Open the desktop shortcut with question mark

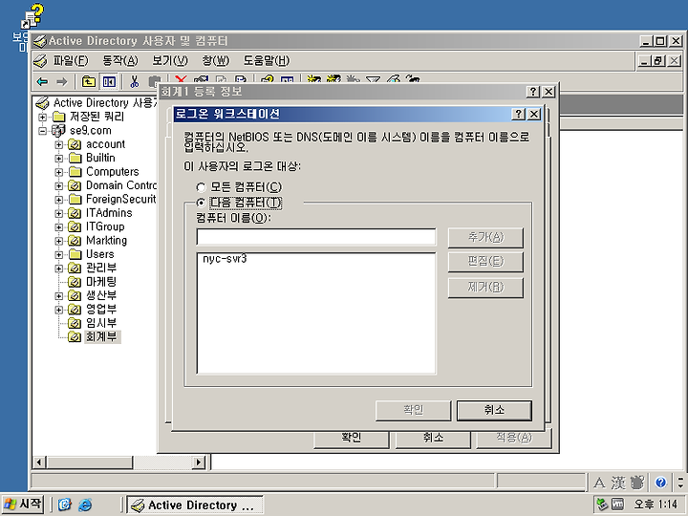click(x=33, y=16)
